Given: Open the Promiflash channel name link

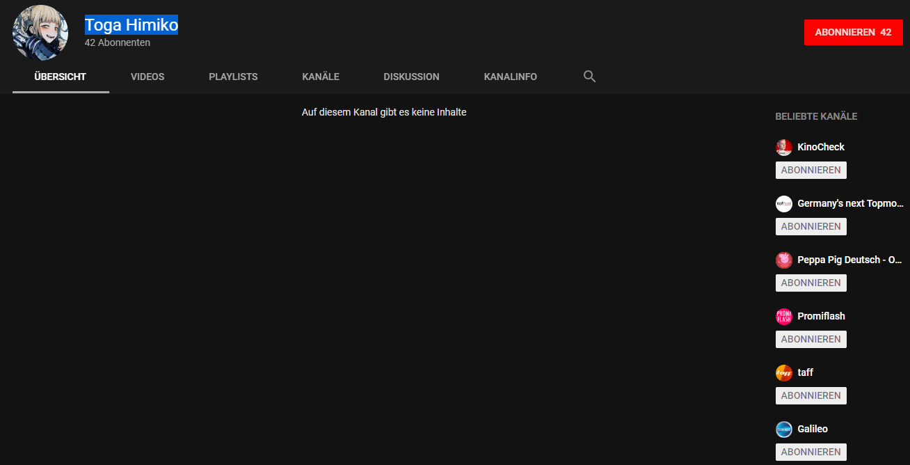Looking at the screenshot, I should tap(822, 316).
